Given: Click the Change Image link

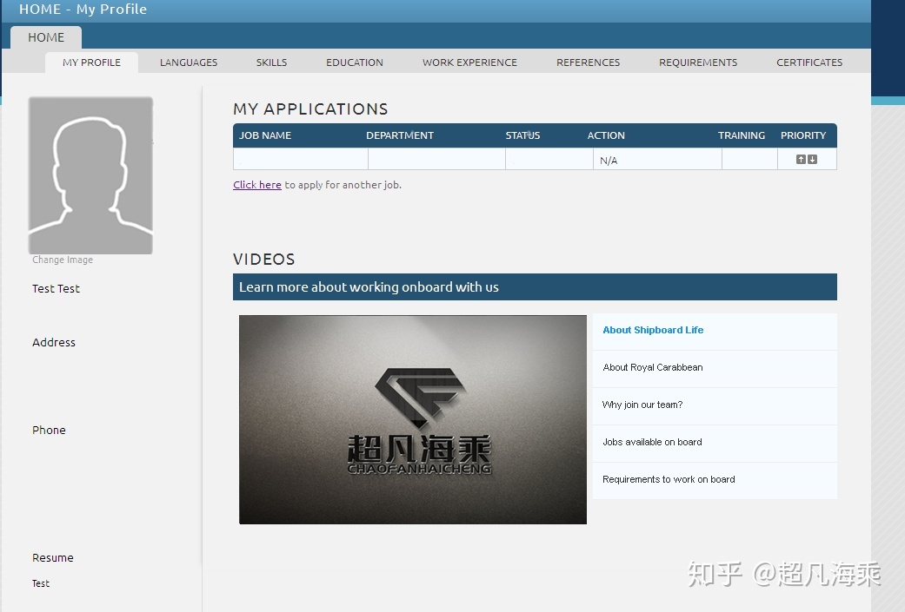Looking at the screenshot, I should tap(63, 260).
